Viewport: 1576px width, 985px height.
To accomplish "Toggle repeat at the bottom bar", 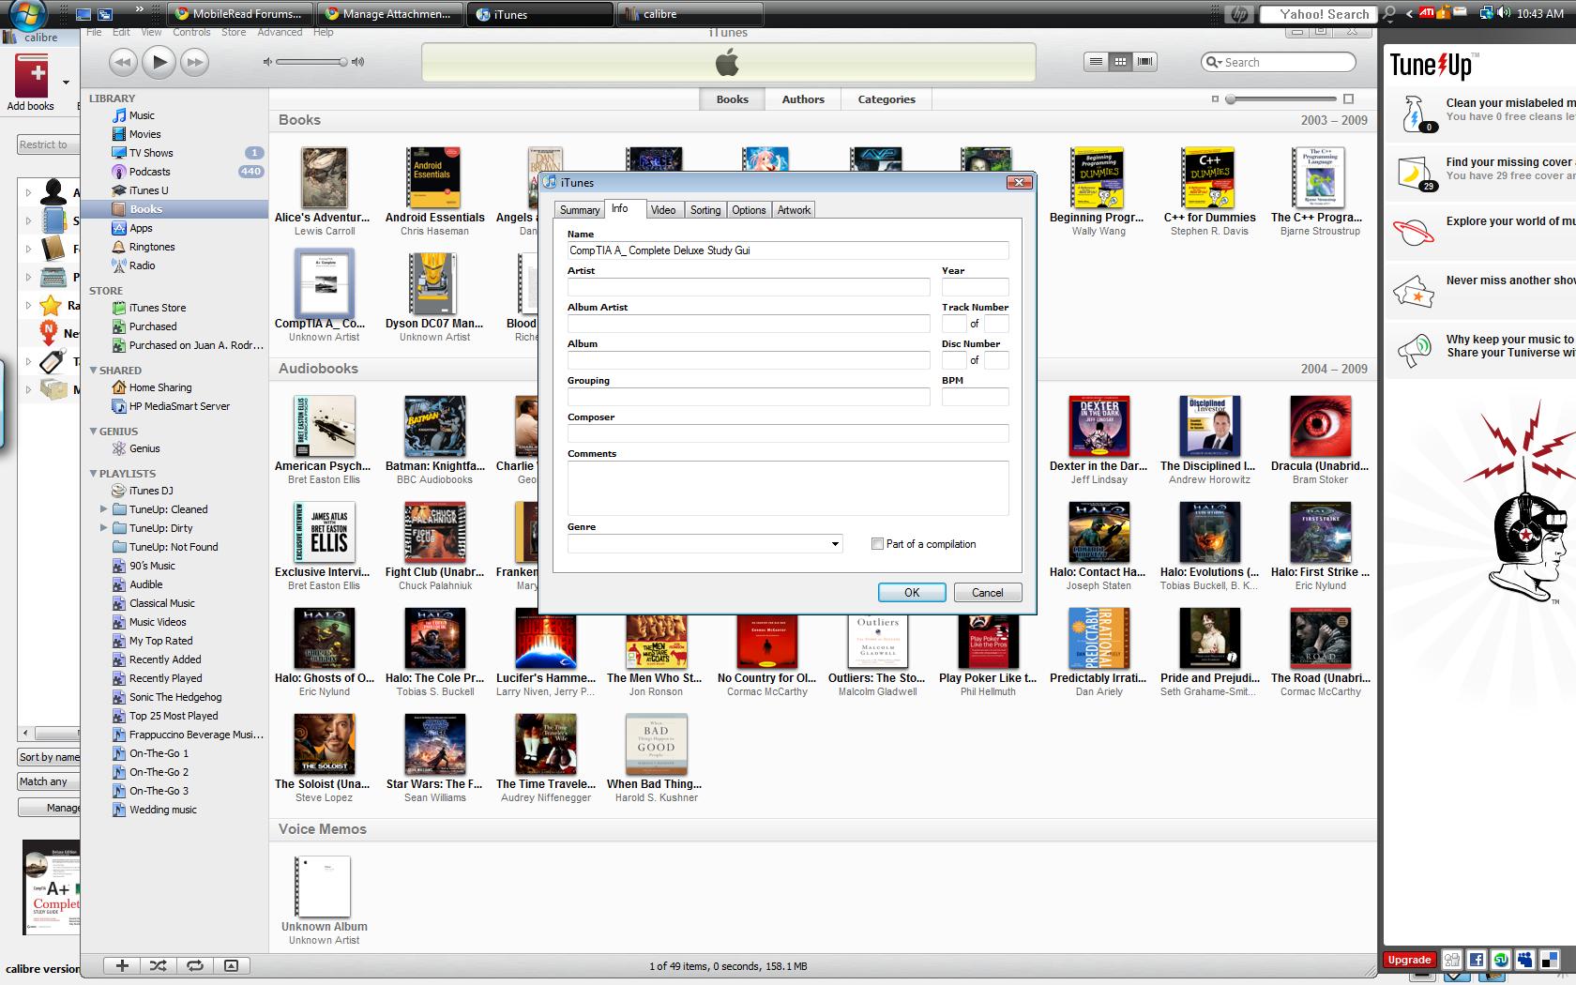I will pos(194,965).
